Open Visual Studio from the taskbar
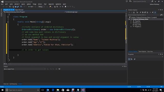164x92 pixels. pyautogui.click(x=83, y=90)
